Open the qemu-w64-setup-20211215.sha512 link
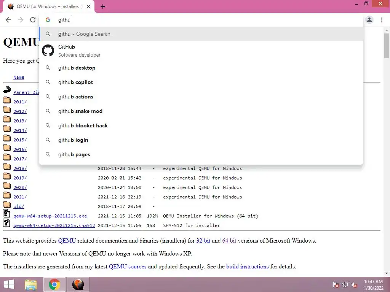Image resolution: width=390 pixels, height=292 pixels. 54,226
